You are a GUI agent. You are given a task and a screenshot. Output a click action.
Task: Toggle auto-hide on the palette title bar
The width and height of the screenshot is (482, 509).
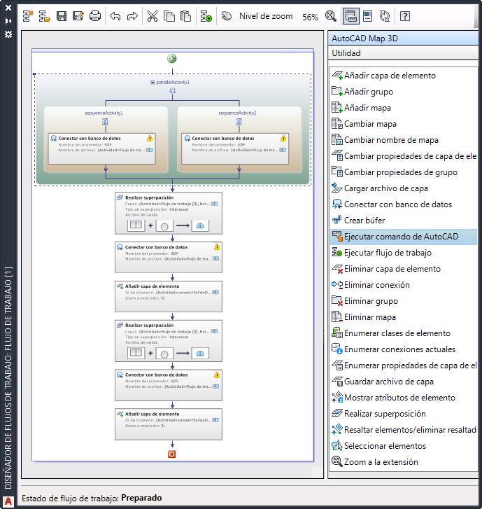(x=8, y=21)
